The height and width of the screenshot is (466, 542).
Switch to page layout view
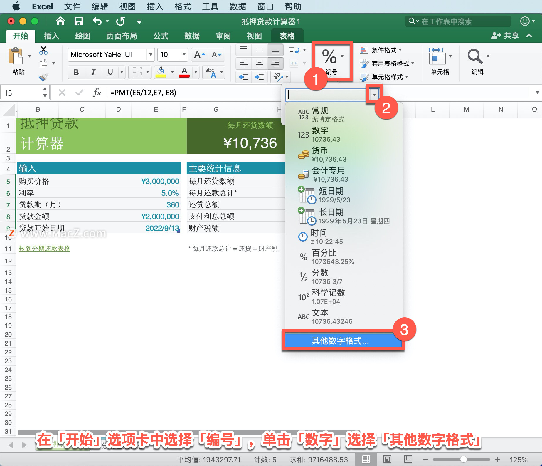[387, 459]
